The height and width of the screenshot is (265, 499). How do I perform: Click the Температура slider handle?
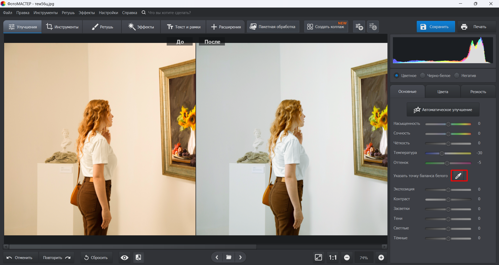point(442,153)
